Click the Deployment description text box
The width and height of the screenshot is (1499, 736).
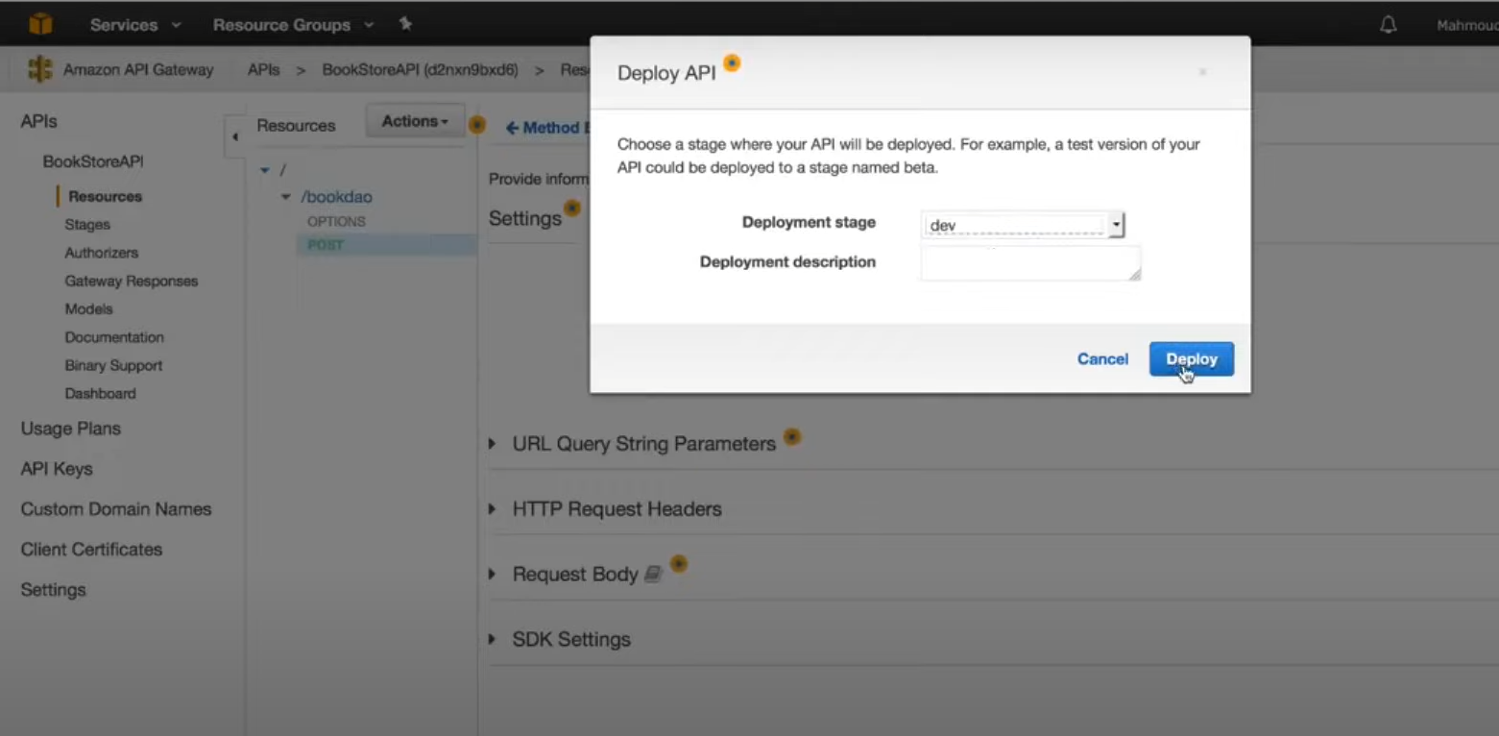[x=1030, y=263]
